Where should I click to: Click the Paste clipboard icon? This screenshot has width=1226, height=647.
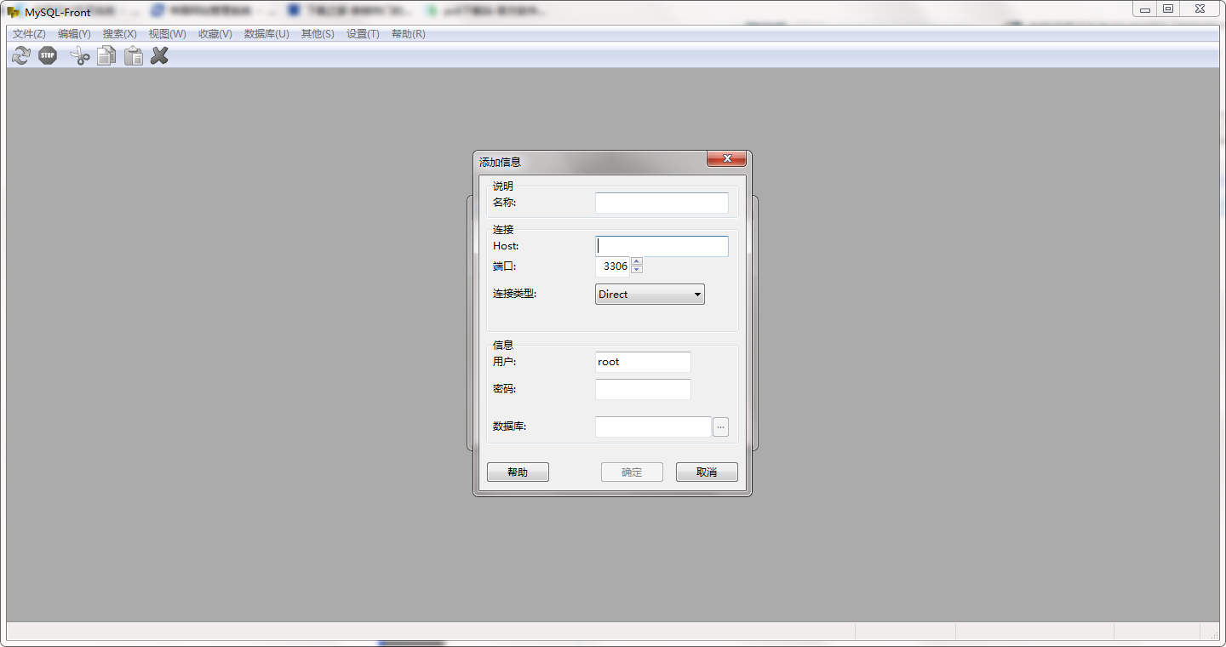tap(134, 56)
